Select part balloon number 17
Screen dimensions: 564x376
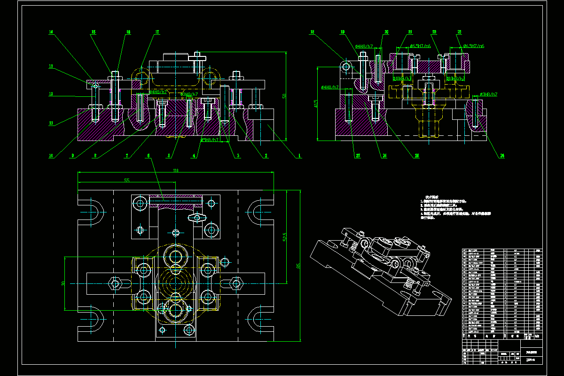157,32
